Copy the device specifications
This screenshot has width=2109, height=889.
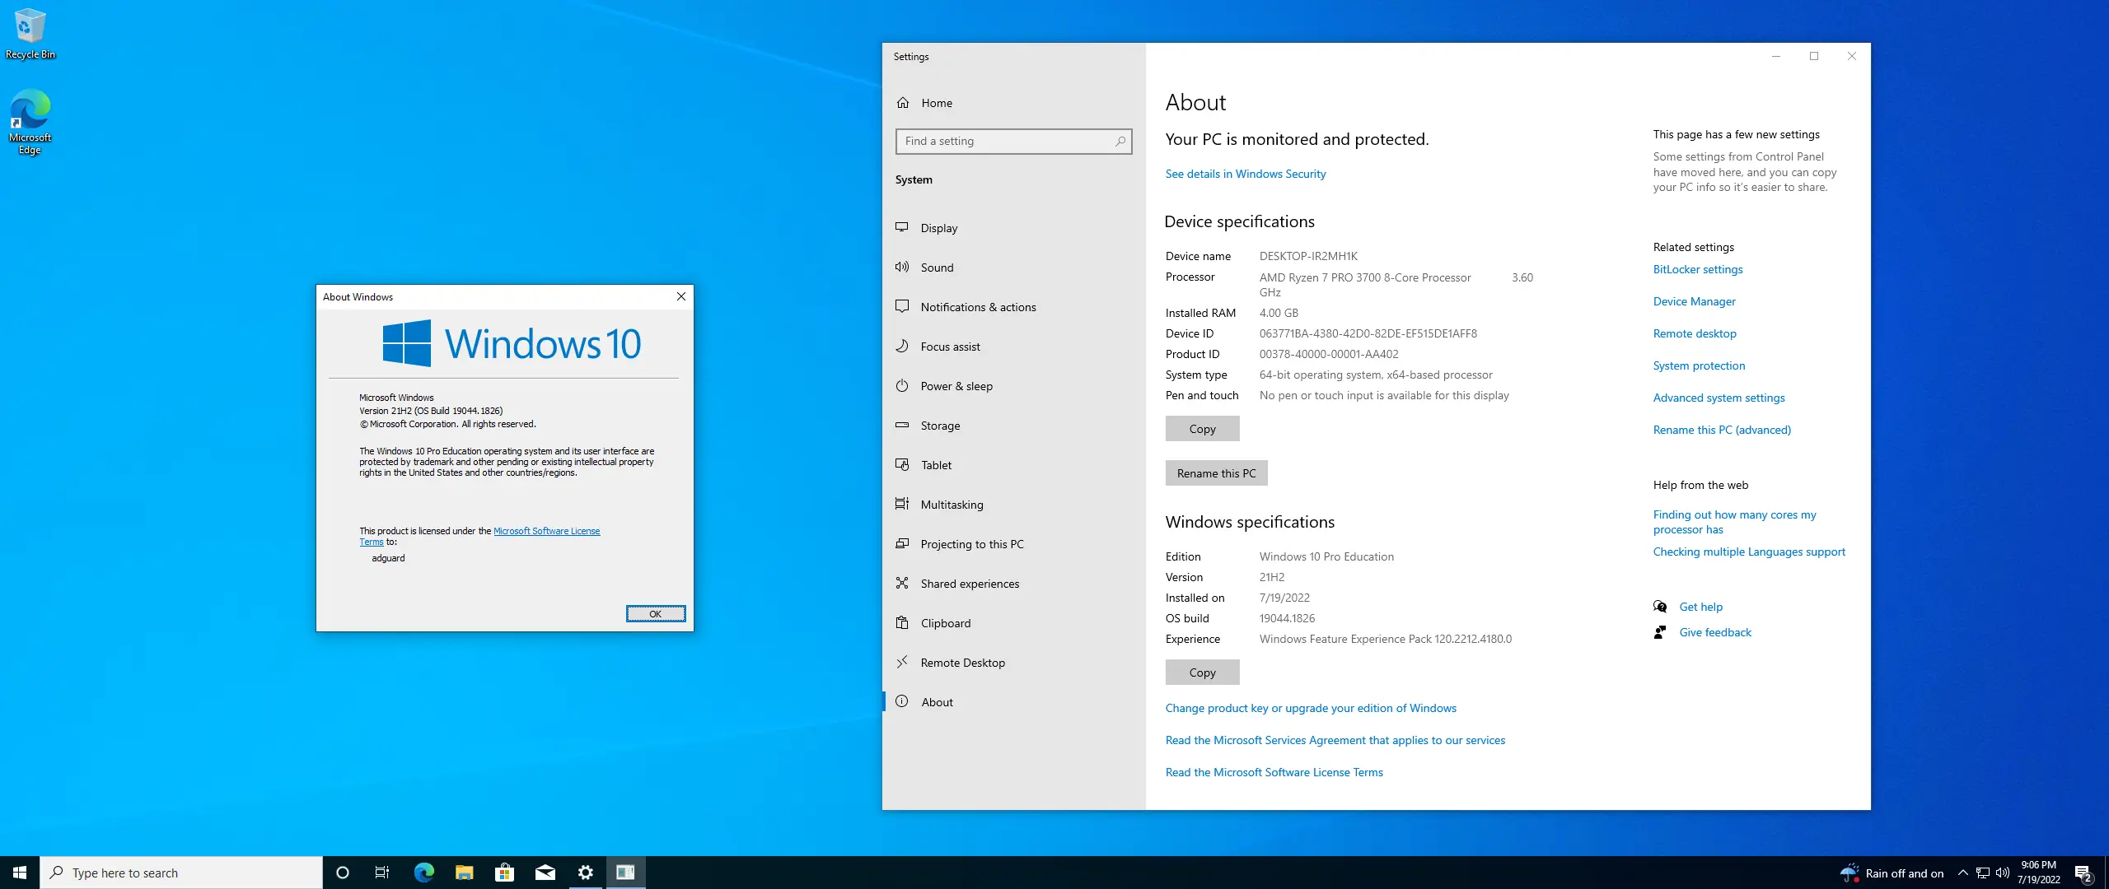(x=1201, y=428)
